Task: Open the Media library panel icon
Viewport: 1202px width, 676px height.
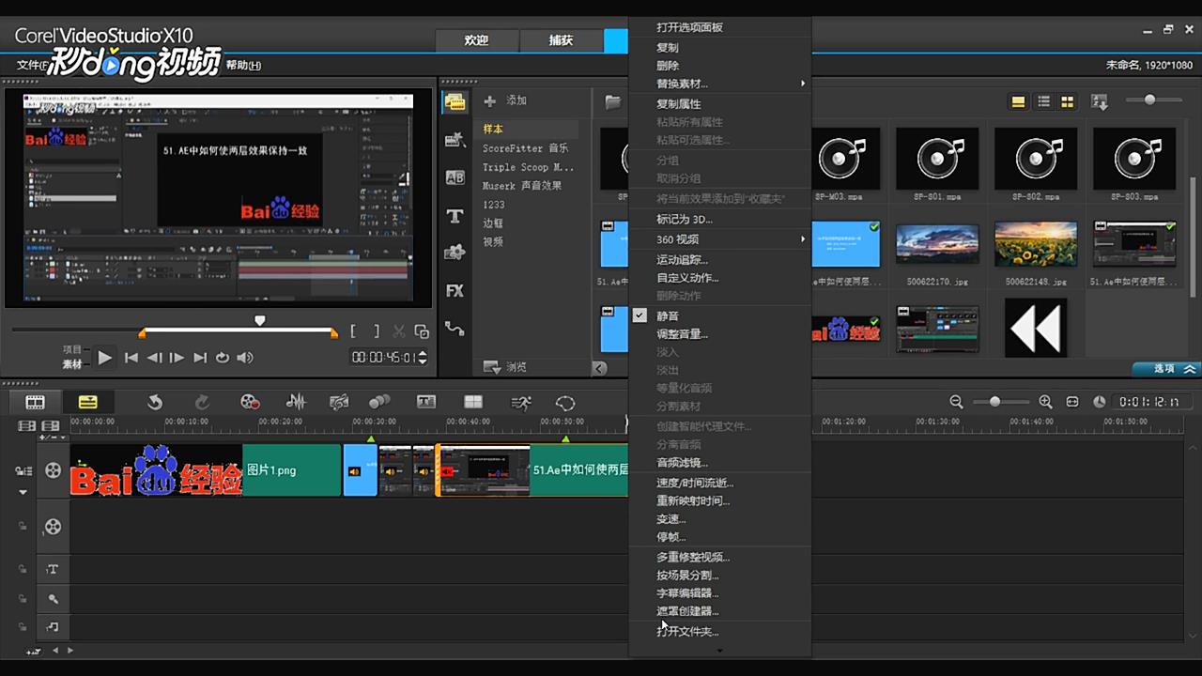Action: point(455,102)
